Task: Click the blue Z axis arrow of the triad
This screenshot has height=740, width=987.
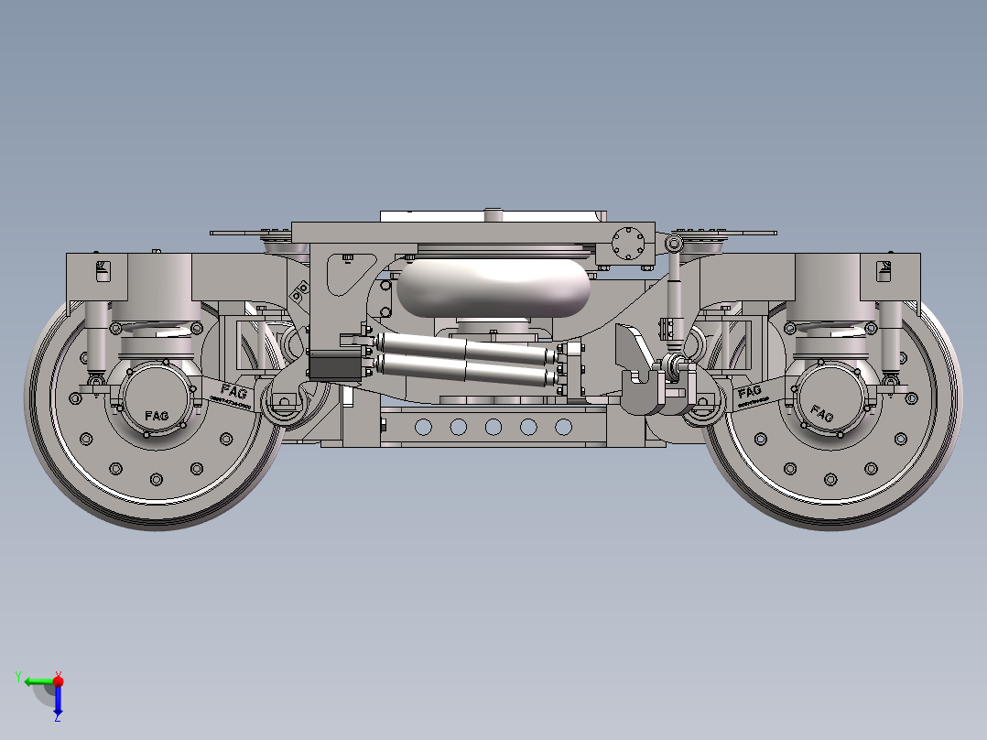Action: (x=58, y=701)
